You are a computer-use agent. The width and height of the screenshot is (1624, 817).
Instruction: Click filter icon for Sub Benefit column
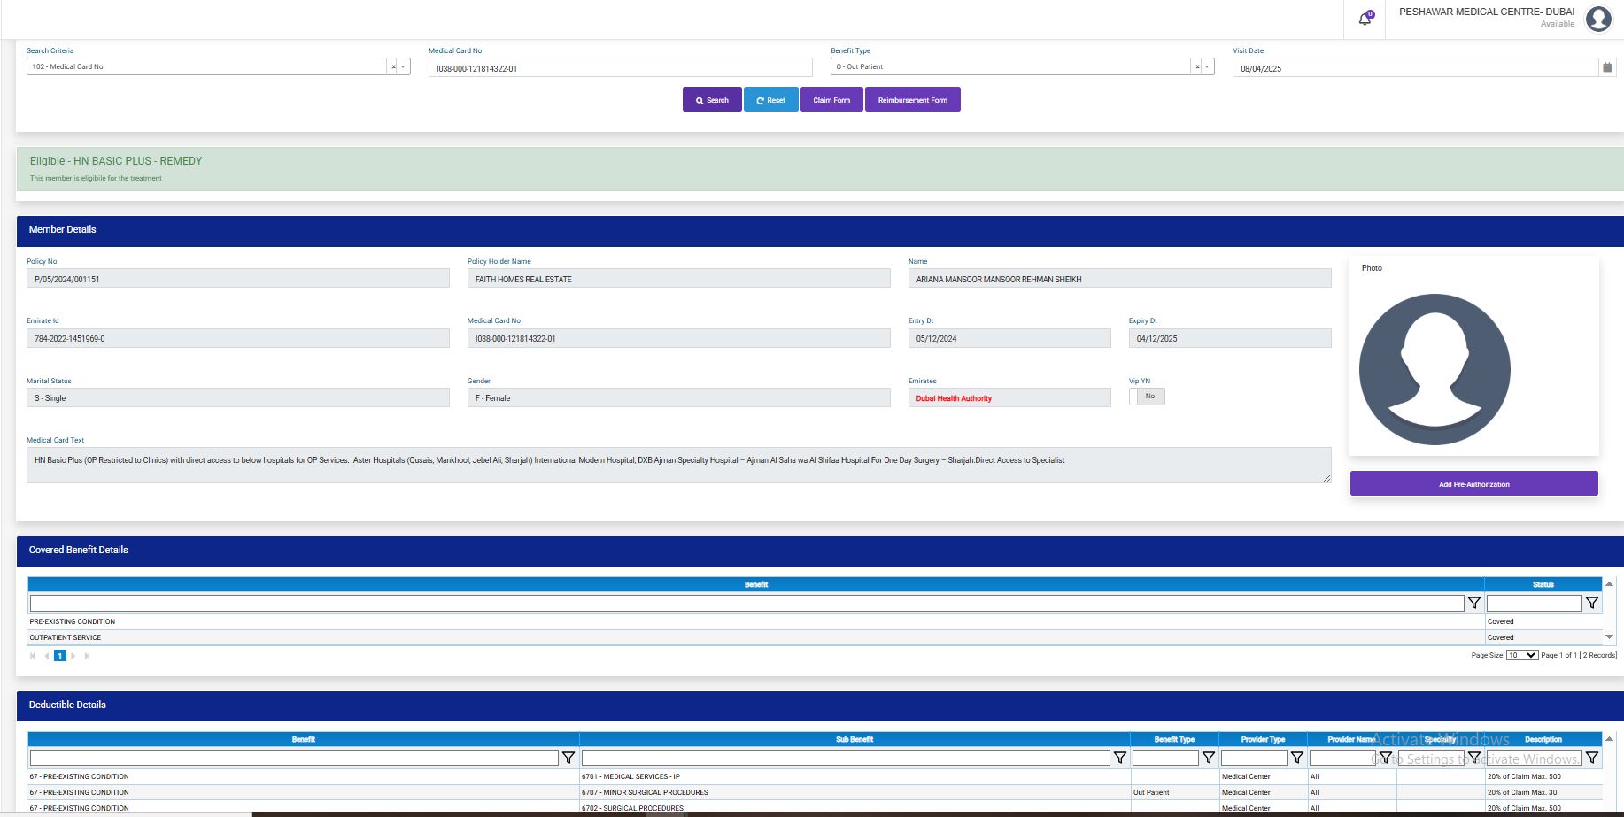click(x=1119, y=758)
